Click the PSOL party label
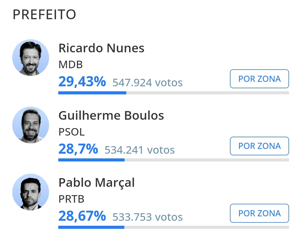 tap(72, 132)
